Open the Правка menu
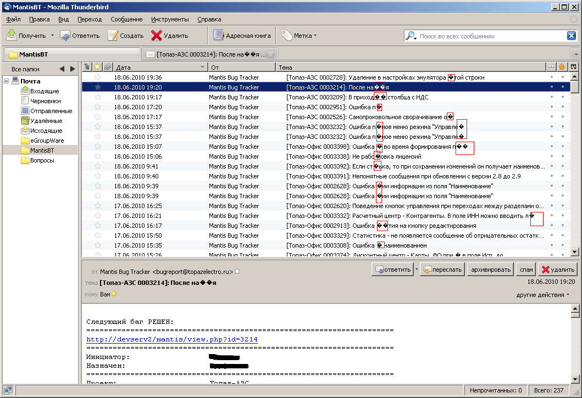This screenshot has width=582, height=398. pos(40,19)
